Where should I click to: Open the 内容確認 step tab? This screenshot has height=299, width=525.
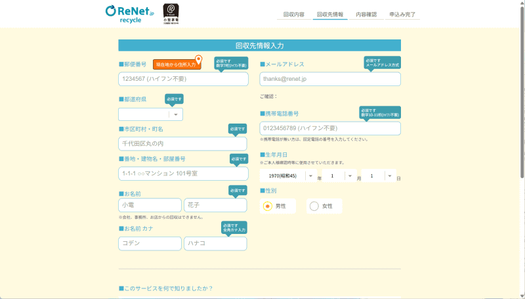[x=366, y=14]
